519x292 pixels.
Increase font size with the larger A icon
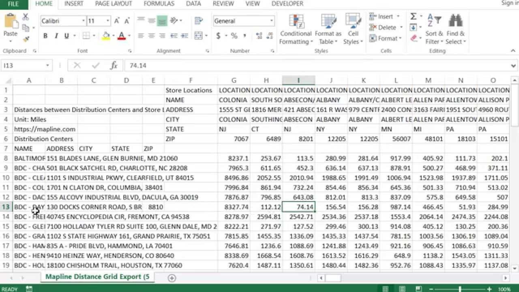click(117, 21)
